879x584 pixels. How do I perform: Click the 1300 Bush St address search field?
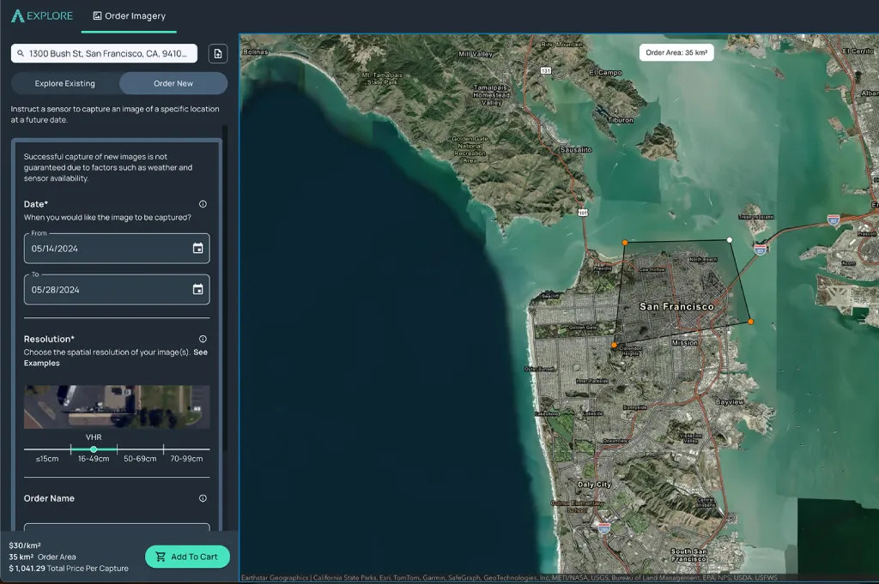coord(104,53)
